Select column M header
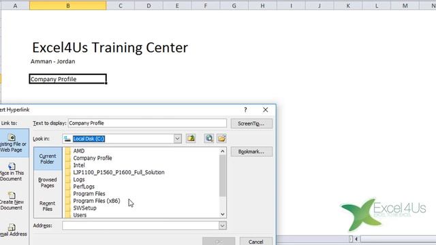Viewport: 436px width, 245px height. click(x=405, y=5)
